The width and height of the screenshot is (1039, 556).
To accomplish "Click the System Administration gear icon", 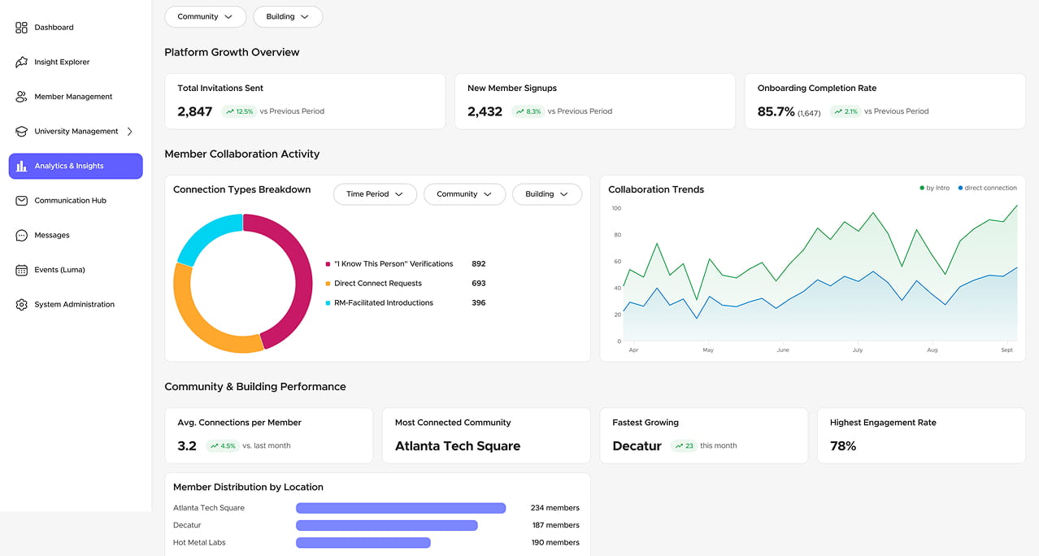I will (21, 305).
